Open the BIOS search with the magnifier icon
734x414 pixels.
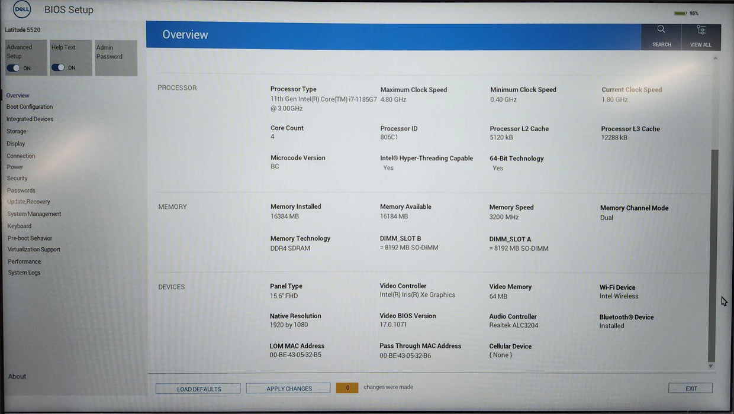[661, 34]
